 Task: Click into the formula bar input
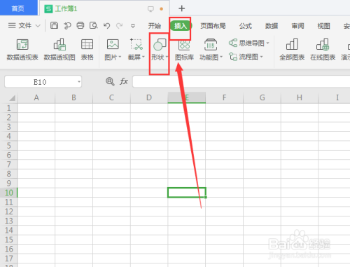tap(241, 81)
